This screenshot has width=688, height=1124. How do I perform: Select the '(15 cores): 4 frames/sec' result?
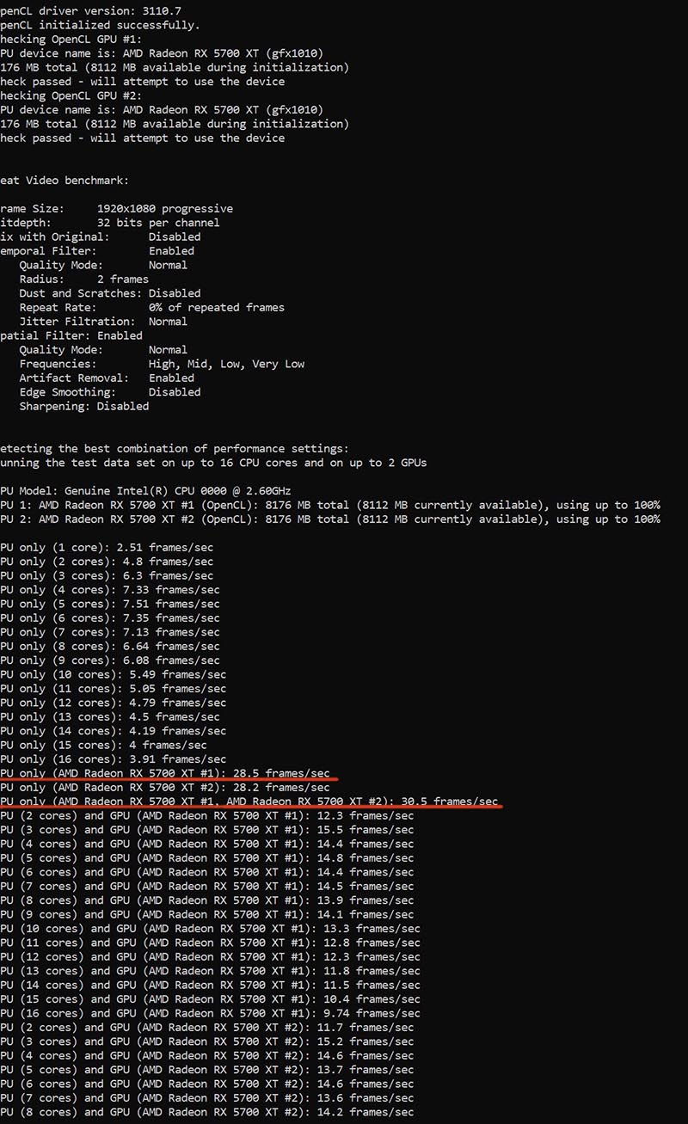pos(103,745)
